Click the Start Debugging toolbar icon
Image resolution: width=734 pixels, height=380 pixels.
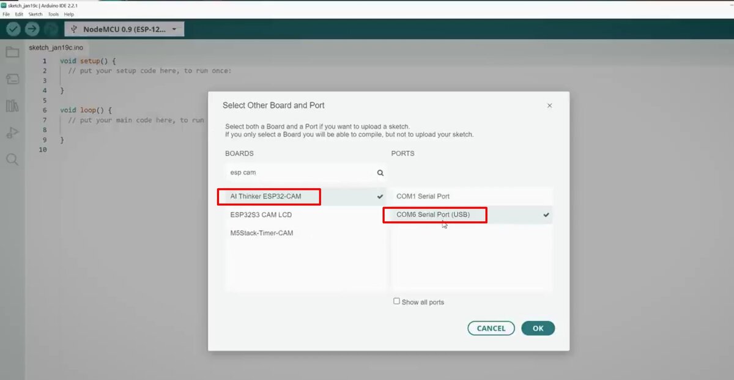tap(51, 29)
